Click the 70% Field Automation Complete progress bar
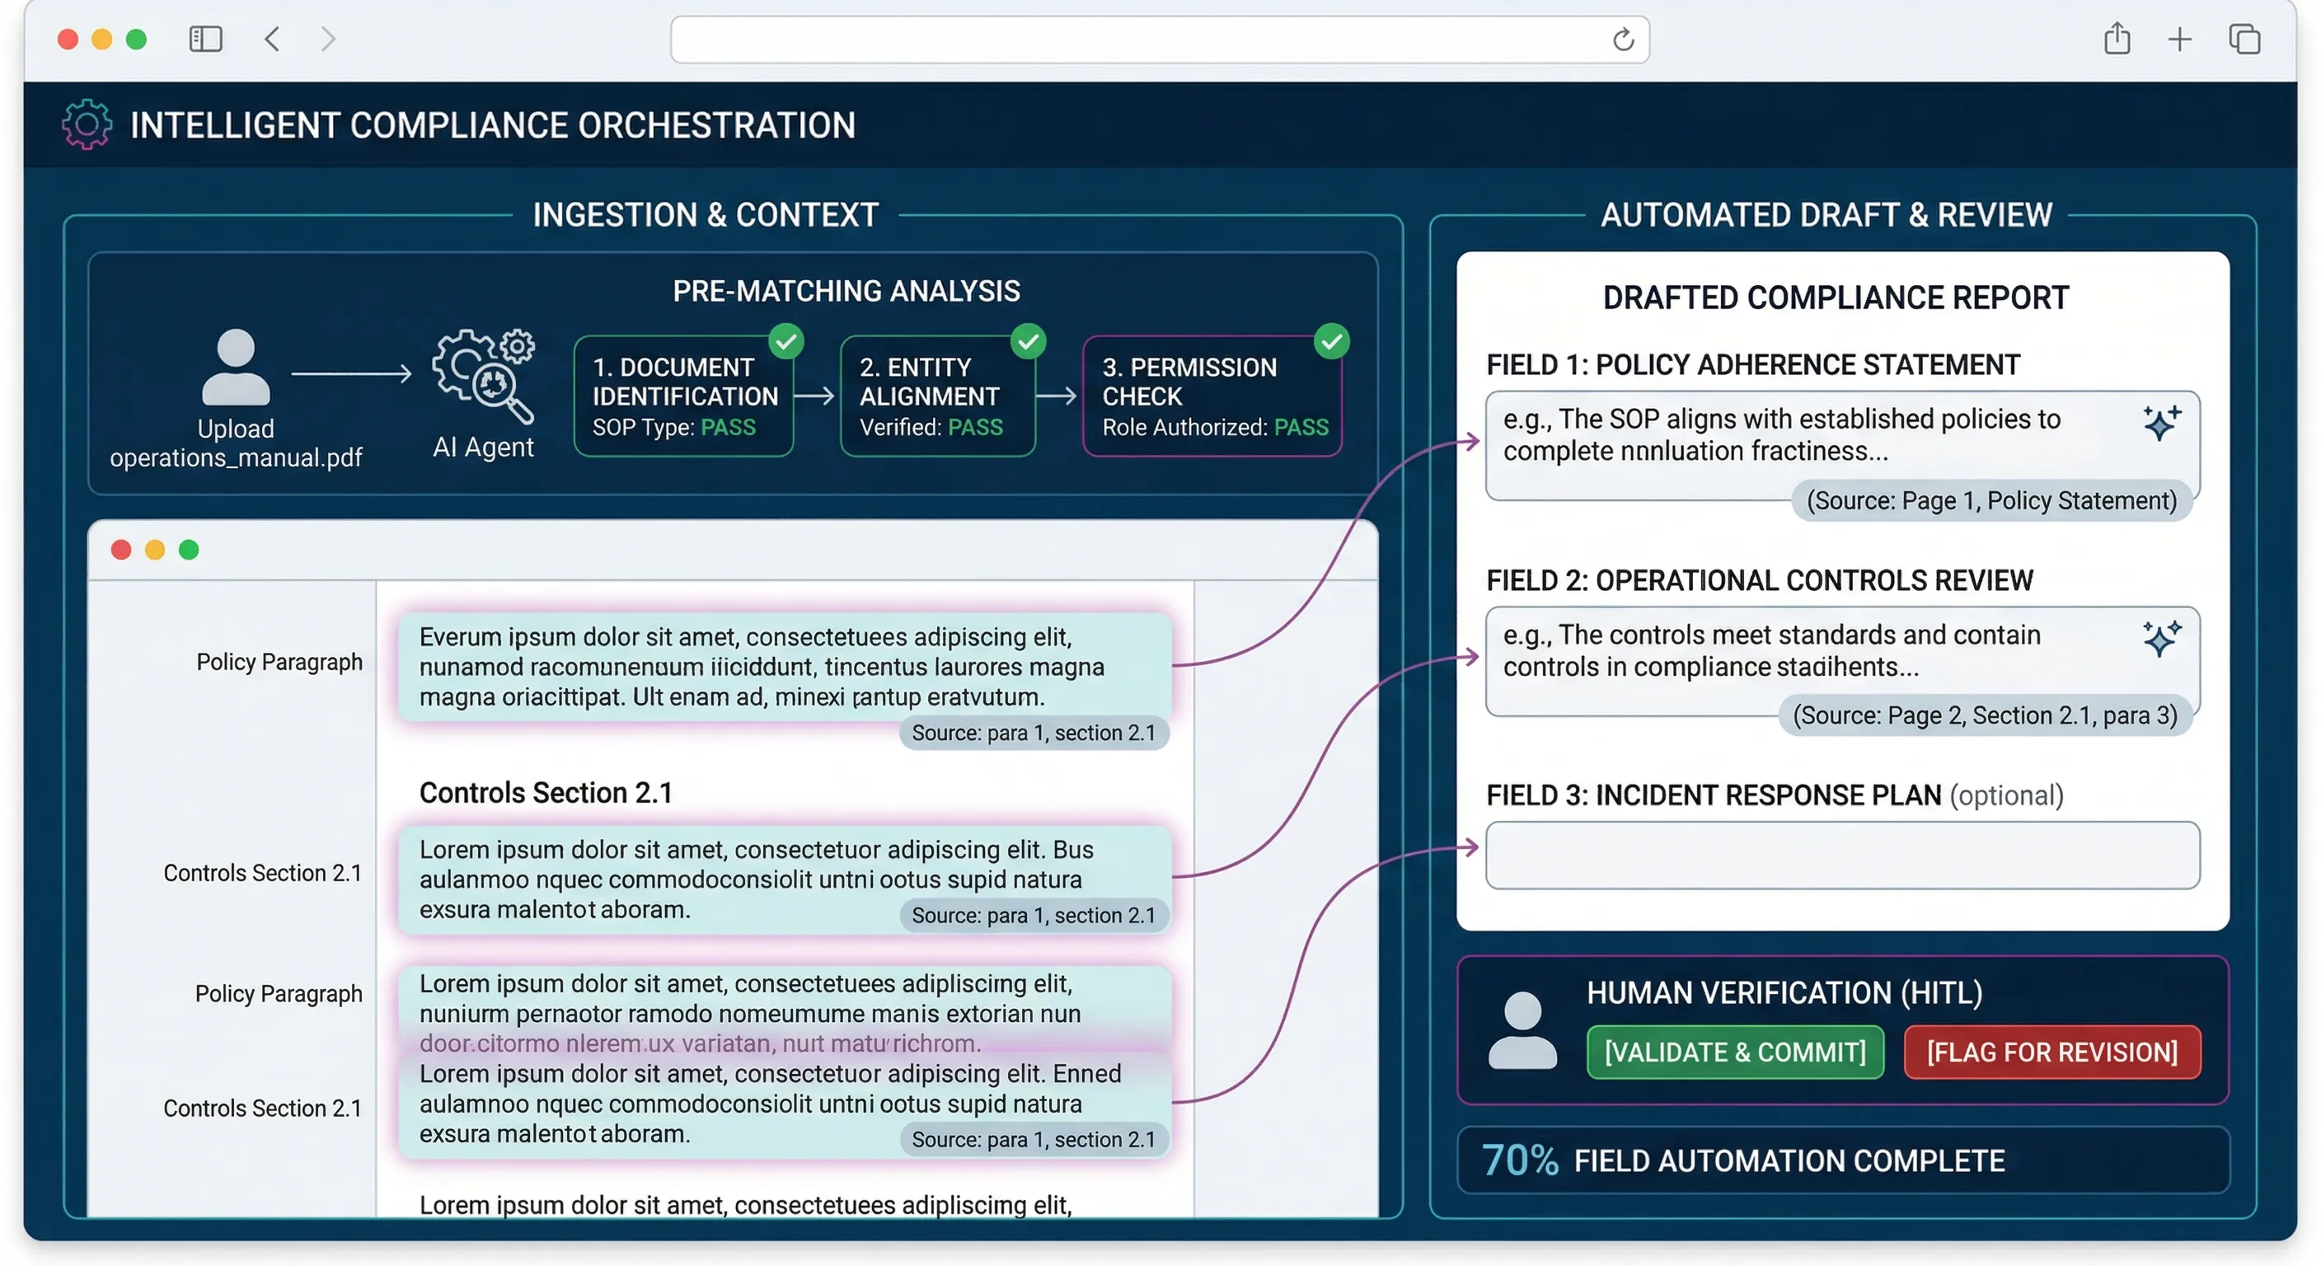 click(x=1841, y=1160)
